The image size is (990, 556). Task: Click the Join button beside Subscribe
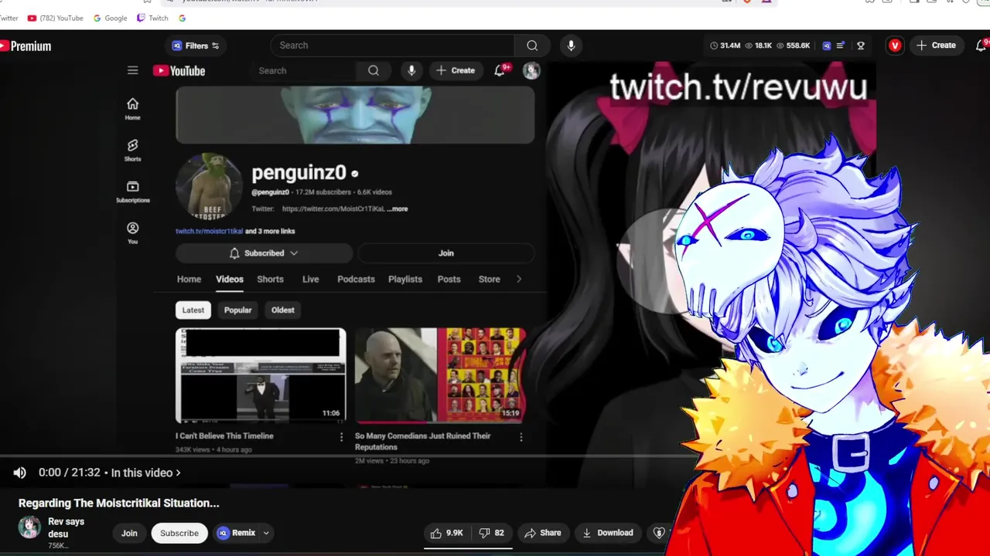click(x=129, y=533)
